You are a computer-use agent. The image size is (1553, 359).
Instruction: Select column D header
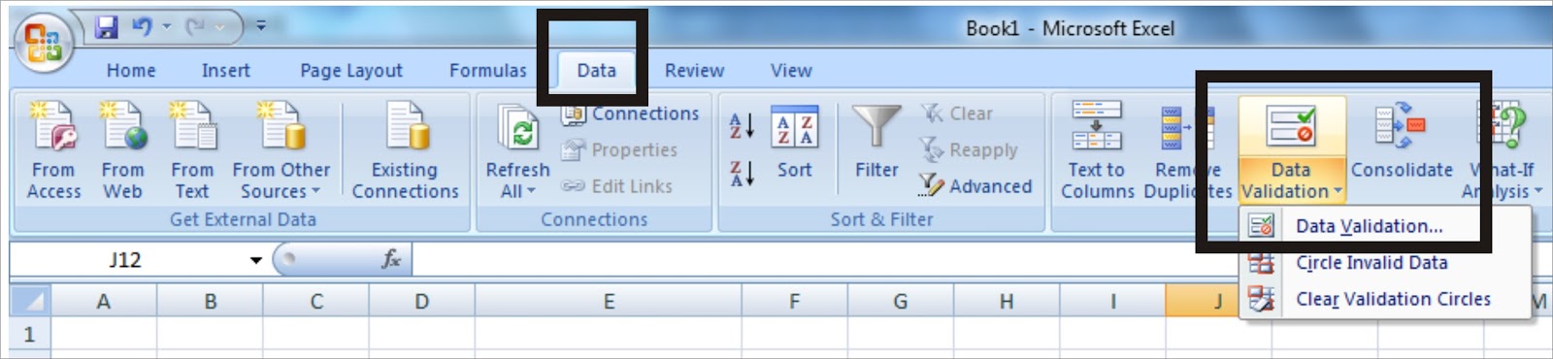422,302
